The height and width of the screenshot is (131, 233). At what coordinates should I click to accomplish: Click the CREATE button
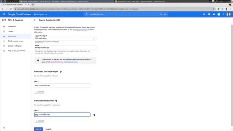point(38,129)
